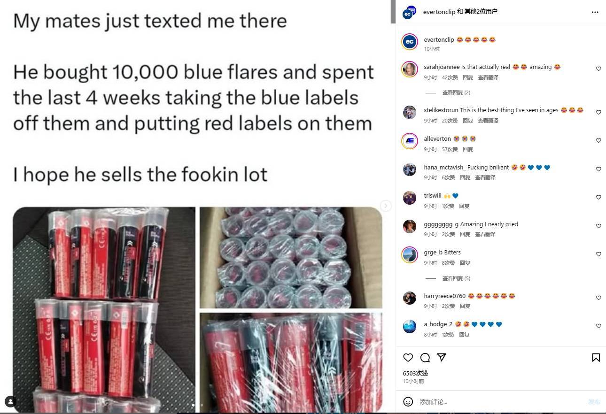606x414 pixels.
Task: View the 6503 likes list
Action: 415,373
